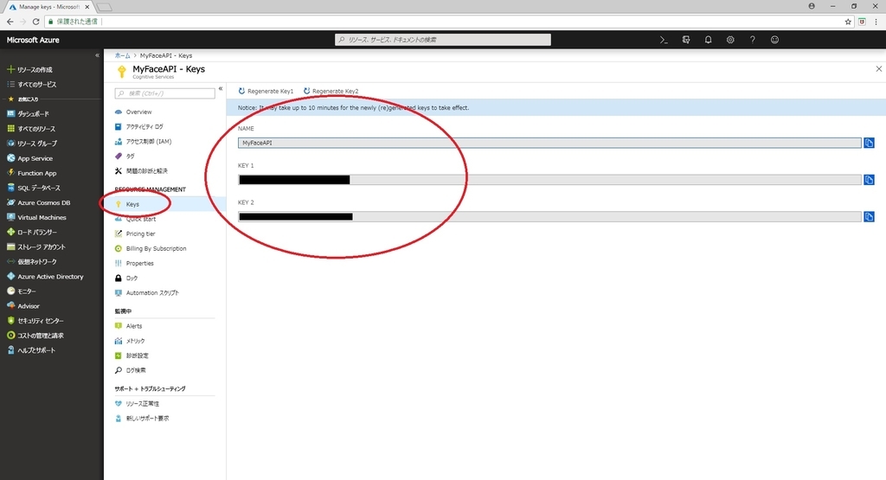The image size is (886, 480).
Task: Collapse the Azure left navigation sidebar
Action: [97, 55]
